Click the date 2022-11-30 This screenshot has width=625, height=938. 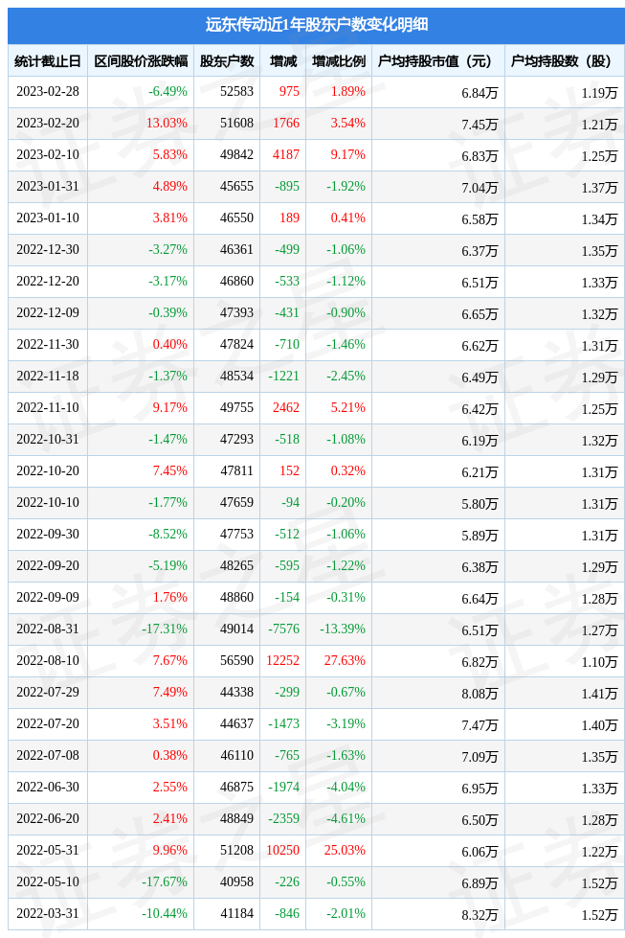(x=48, y=345)
